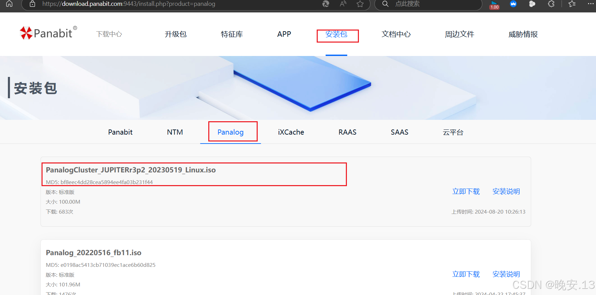
Task: Click the 版本: 标准版 text under PanalogCluster
Action: (60, 192)
